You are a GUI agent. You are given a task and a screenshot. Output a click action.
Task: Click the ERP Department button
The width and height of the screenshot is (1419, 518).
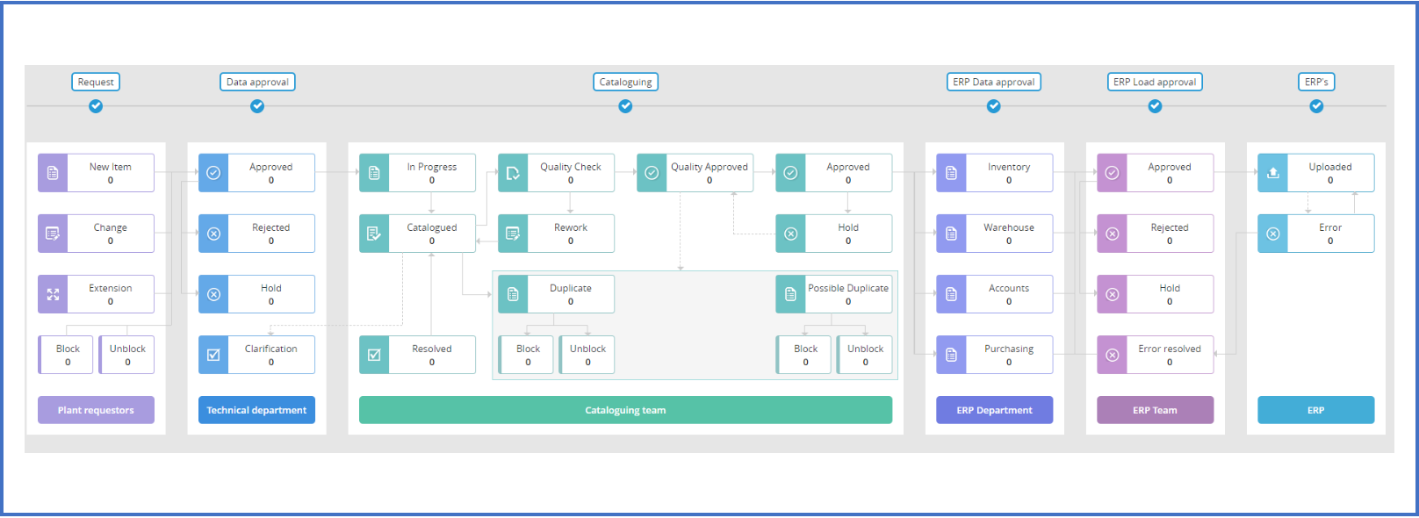994,410
